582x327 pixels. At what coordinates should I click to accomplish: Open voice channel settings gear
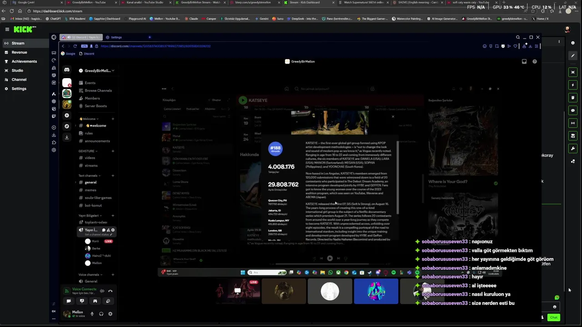point(113,230)
